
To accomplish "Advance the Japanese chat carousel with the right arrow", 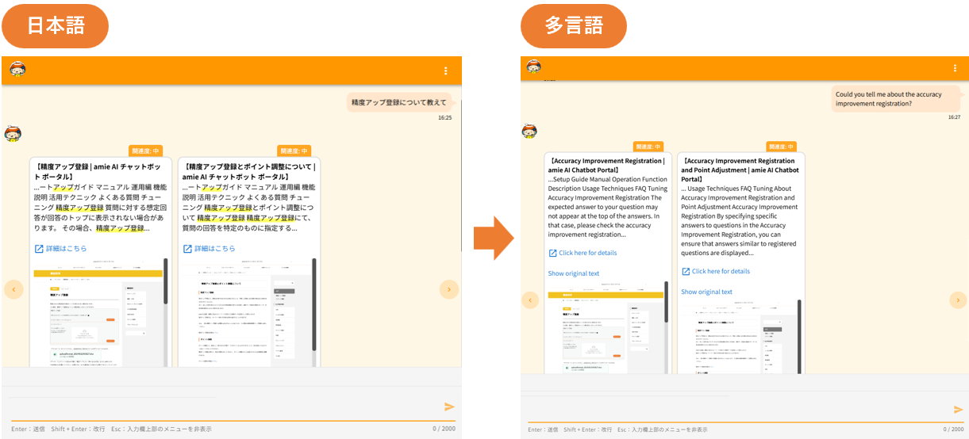I will coord(449,289).
